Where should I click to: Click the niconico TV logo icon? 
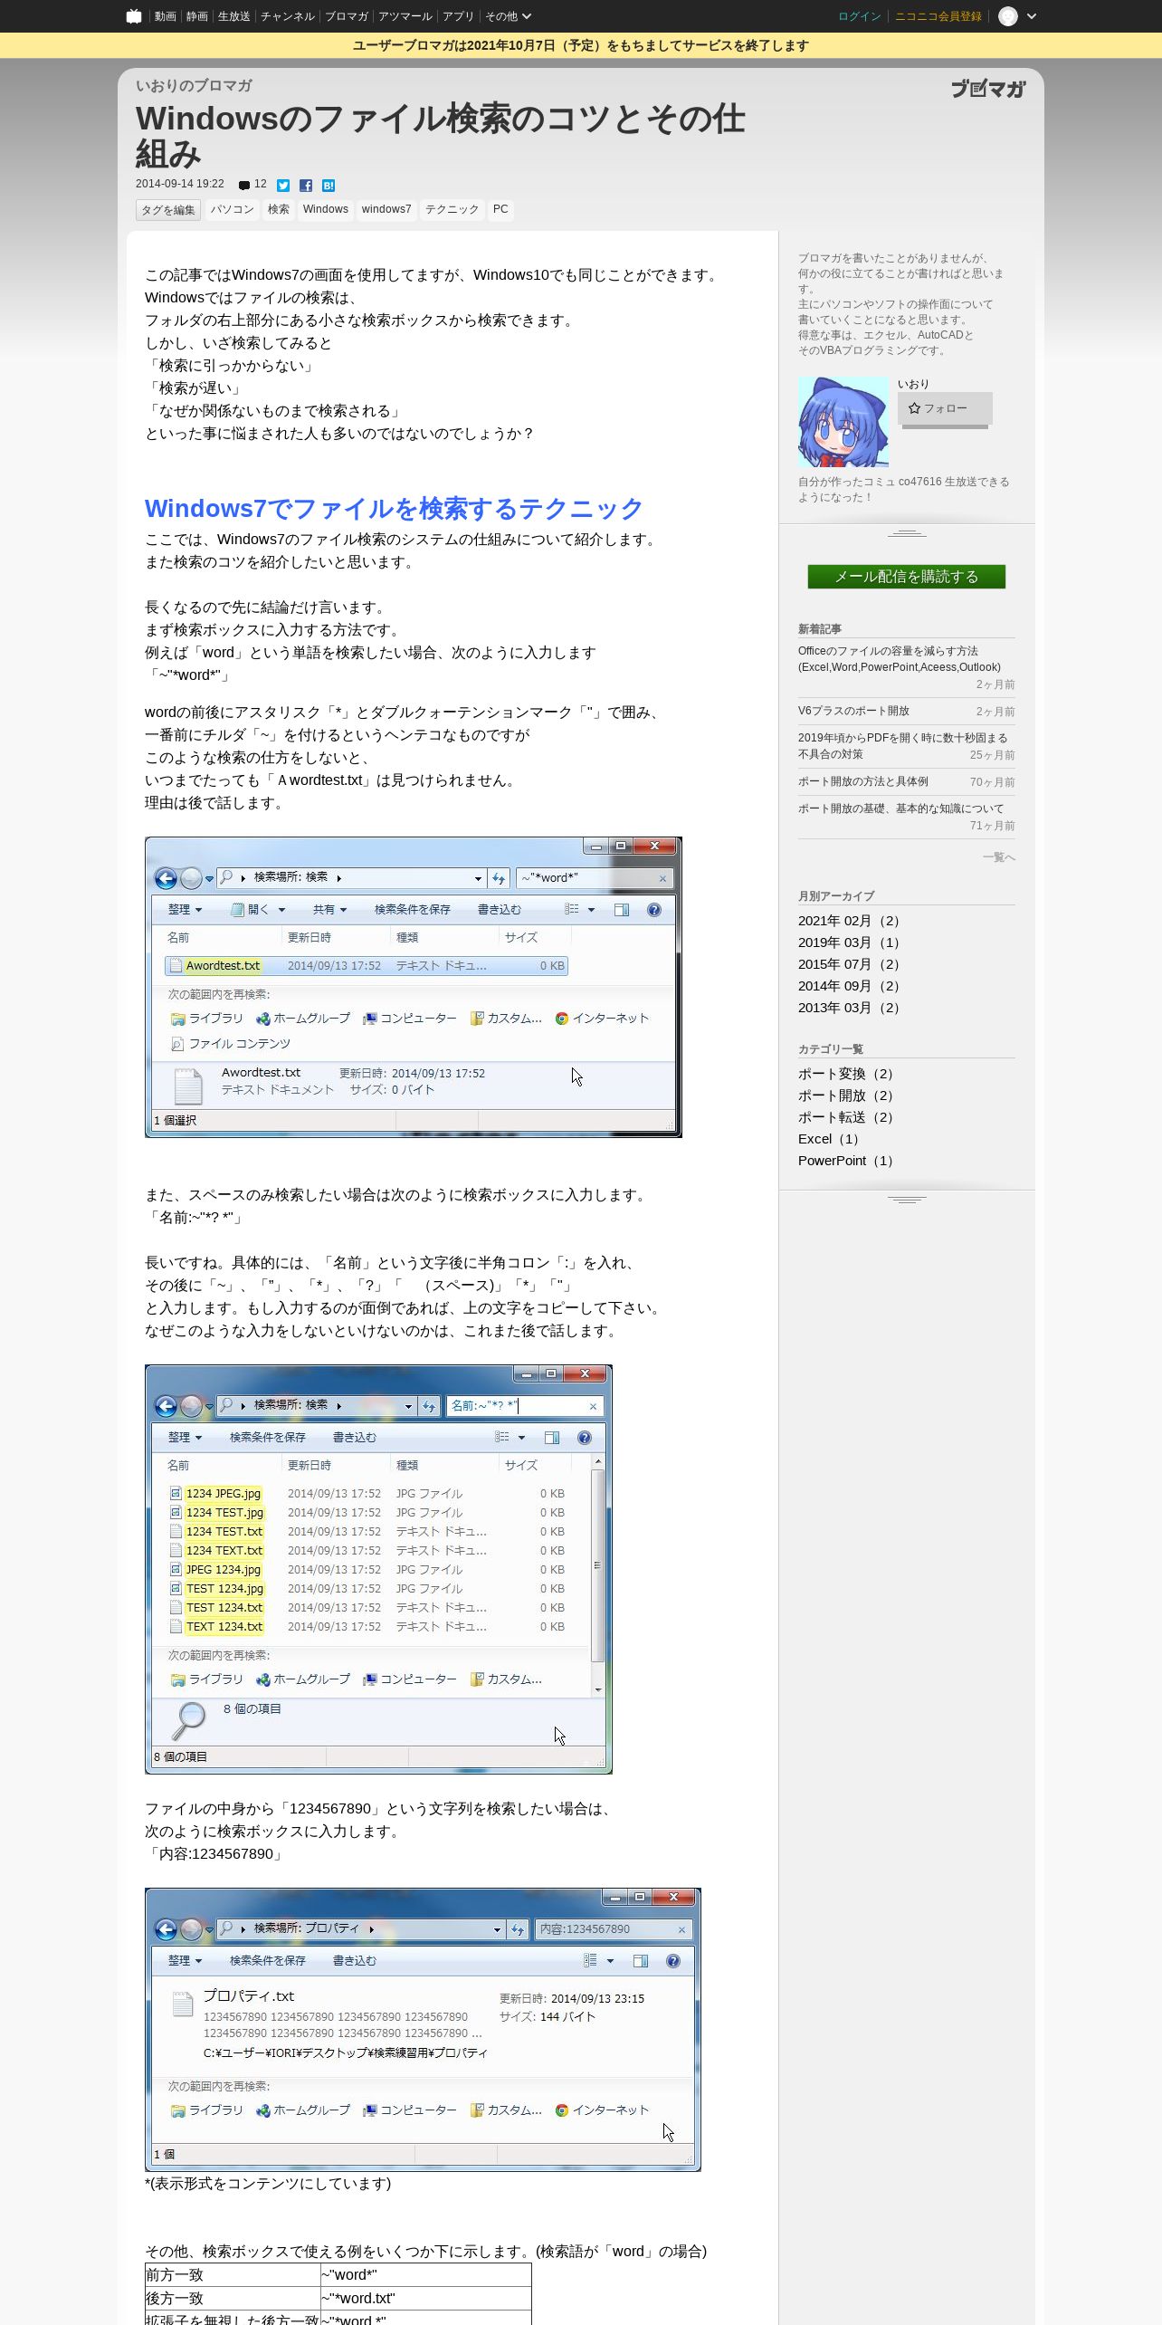pos(134,16)
